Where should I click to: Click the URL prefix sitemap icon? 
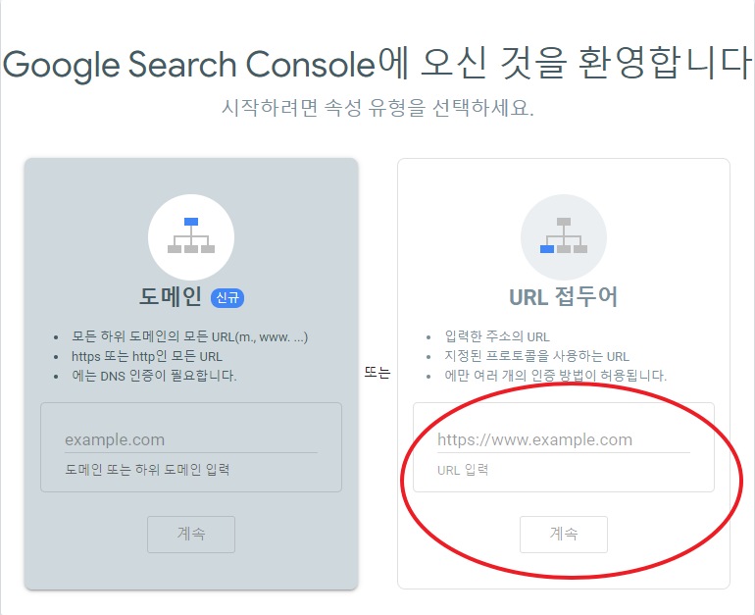click(x=564, y=237)
